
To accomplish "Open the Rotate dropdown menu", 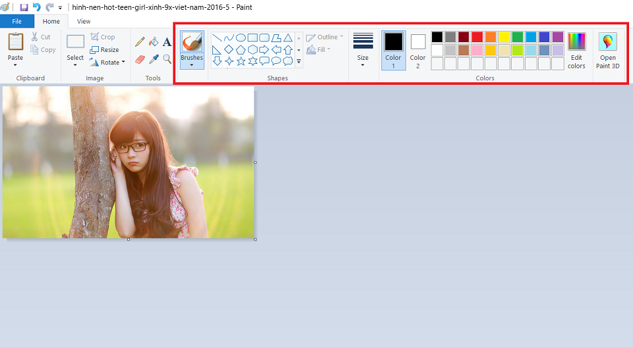I will pyautogui.click(x=107, y=63).
